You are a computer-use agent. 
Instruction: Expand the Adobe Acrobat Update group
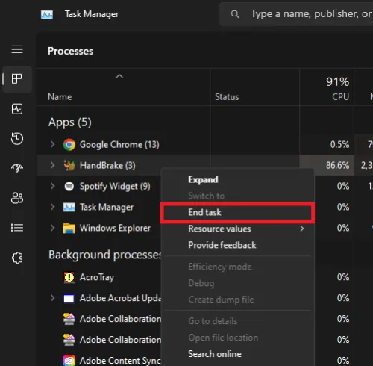pos(52,298)
